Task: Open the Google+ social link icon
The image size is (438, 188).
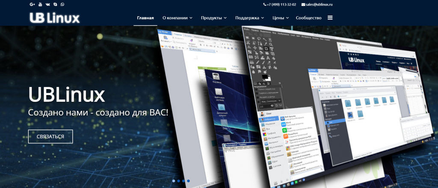Action: point(33,4)
